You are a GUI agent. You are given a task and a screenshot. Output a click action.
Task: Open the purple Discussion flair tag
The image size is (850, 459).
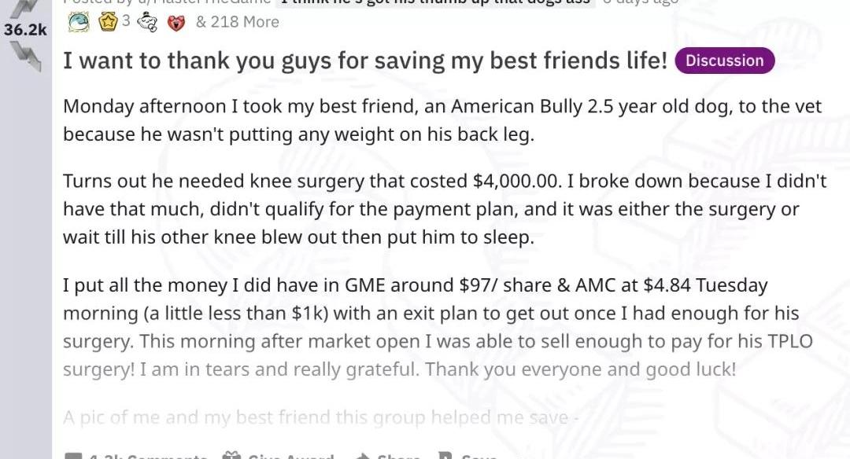point(724,61)
